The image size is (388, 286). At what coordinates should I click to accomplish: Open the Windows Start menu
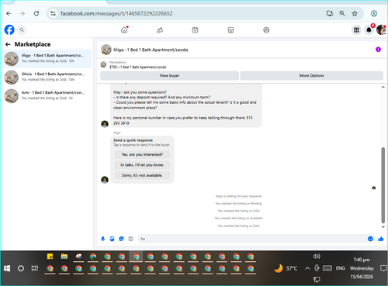[7, 268]
